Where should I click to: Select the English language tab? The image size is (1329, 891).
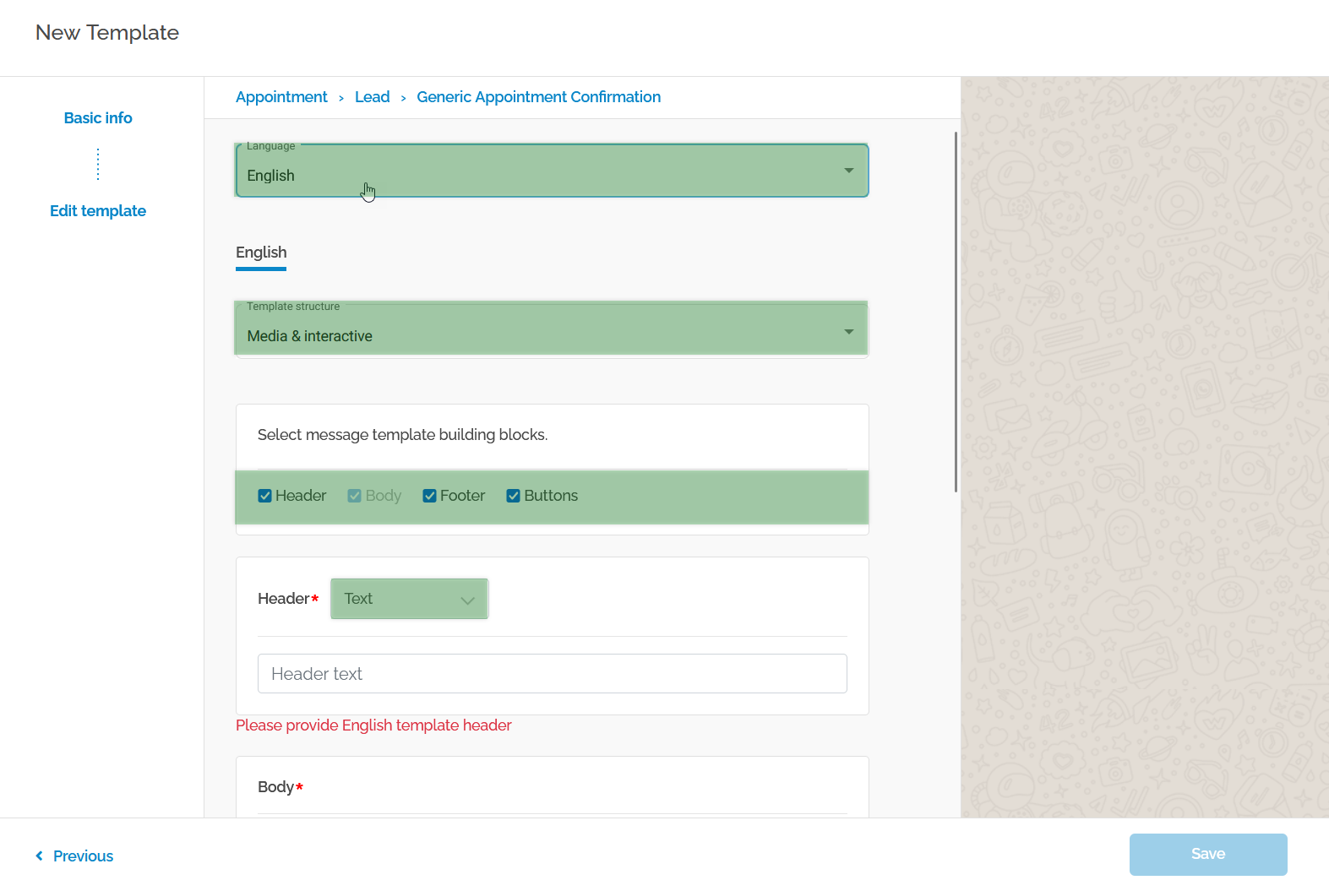261,253
